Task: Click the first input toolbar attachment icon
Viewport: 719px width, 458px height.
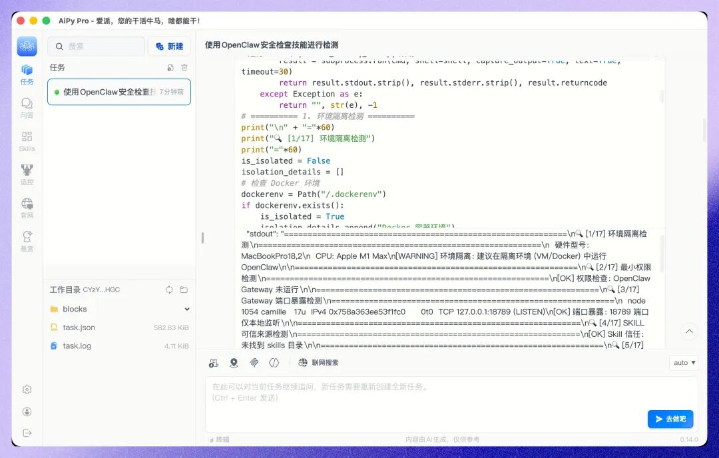Action: 214,363
